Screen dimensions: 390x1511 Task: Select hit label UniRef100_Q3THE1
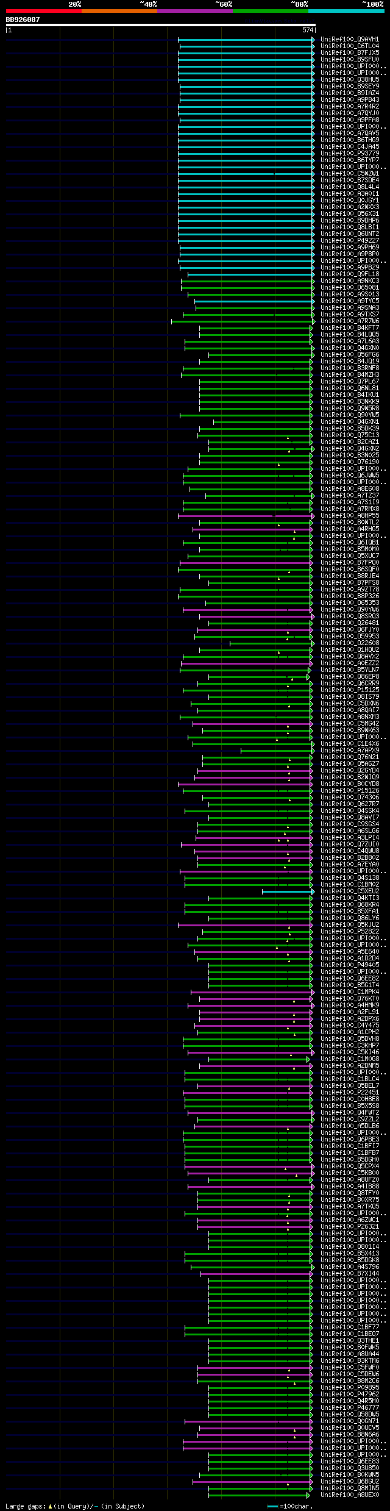click(350, 1340)
